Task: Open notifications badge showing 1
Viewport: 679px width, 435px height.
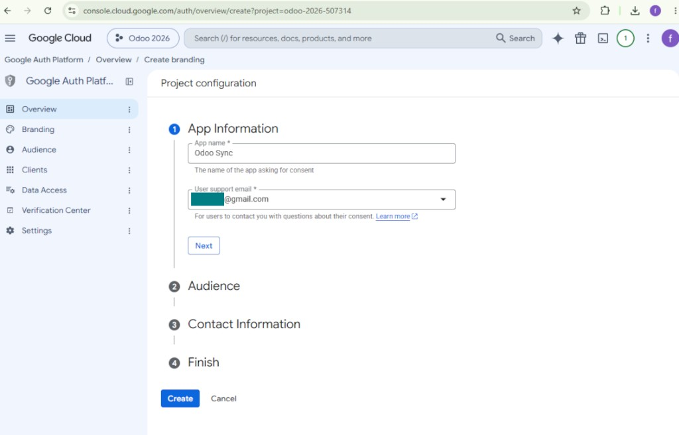Action: (625, 38)
